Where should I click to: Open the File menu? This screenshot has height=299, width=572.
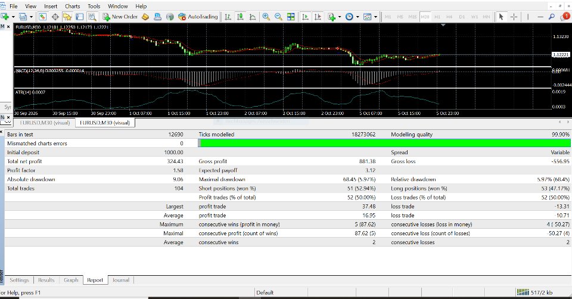(x=14, y=6)
